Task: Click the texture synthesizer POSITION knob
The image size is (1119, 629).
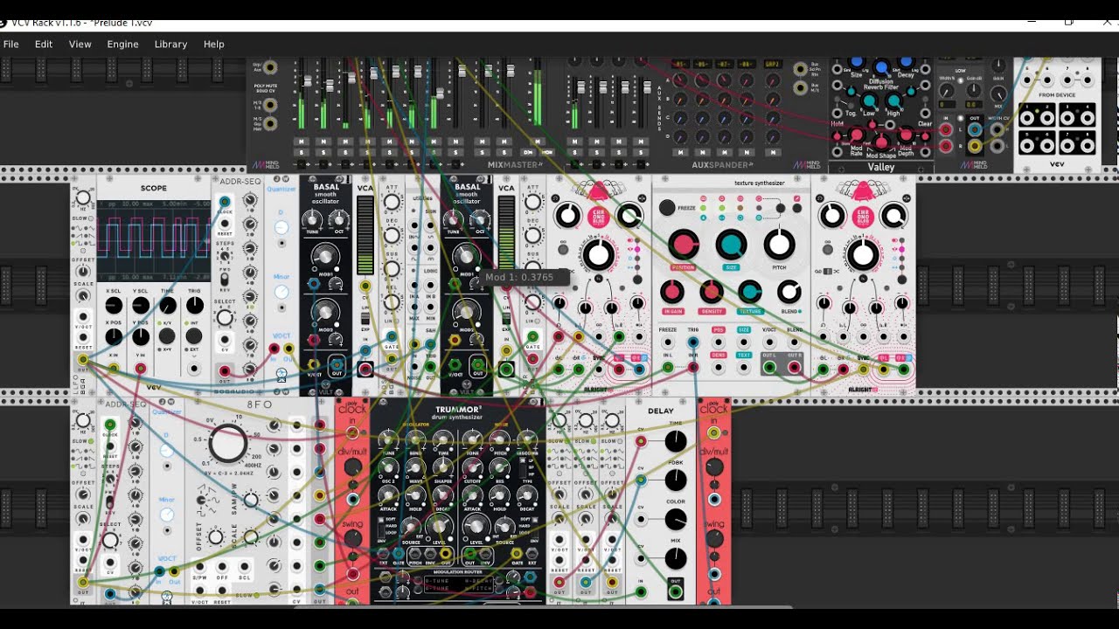Action: 684,245
